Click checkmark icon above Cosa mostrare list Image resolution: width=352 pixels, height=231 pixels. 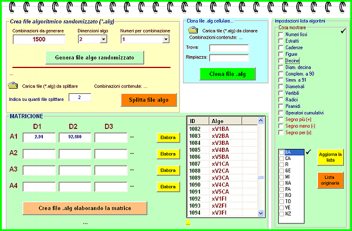343,30
